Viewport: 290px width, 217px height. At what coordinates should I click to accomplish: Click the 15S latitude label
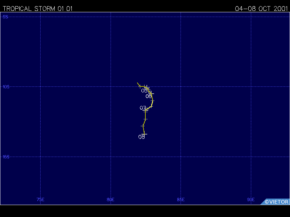(x=6, y=157)
